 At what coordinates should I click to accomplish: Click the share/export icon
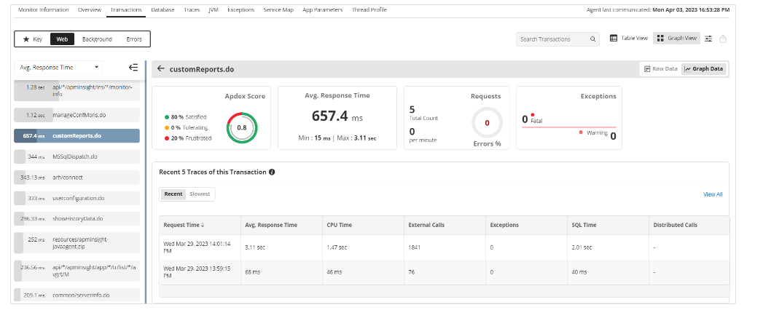[x=723, y=39]
